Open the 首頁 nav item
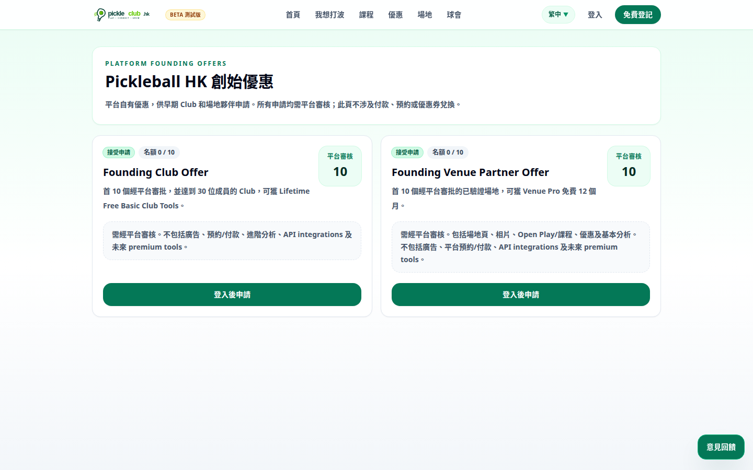 293,15
